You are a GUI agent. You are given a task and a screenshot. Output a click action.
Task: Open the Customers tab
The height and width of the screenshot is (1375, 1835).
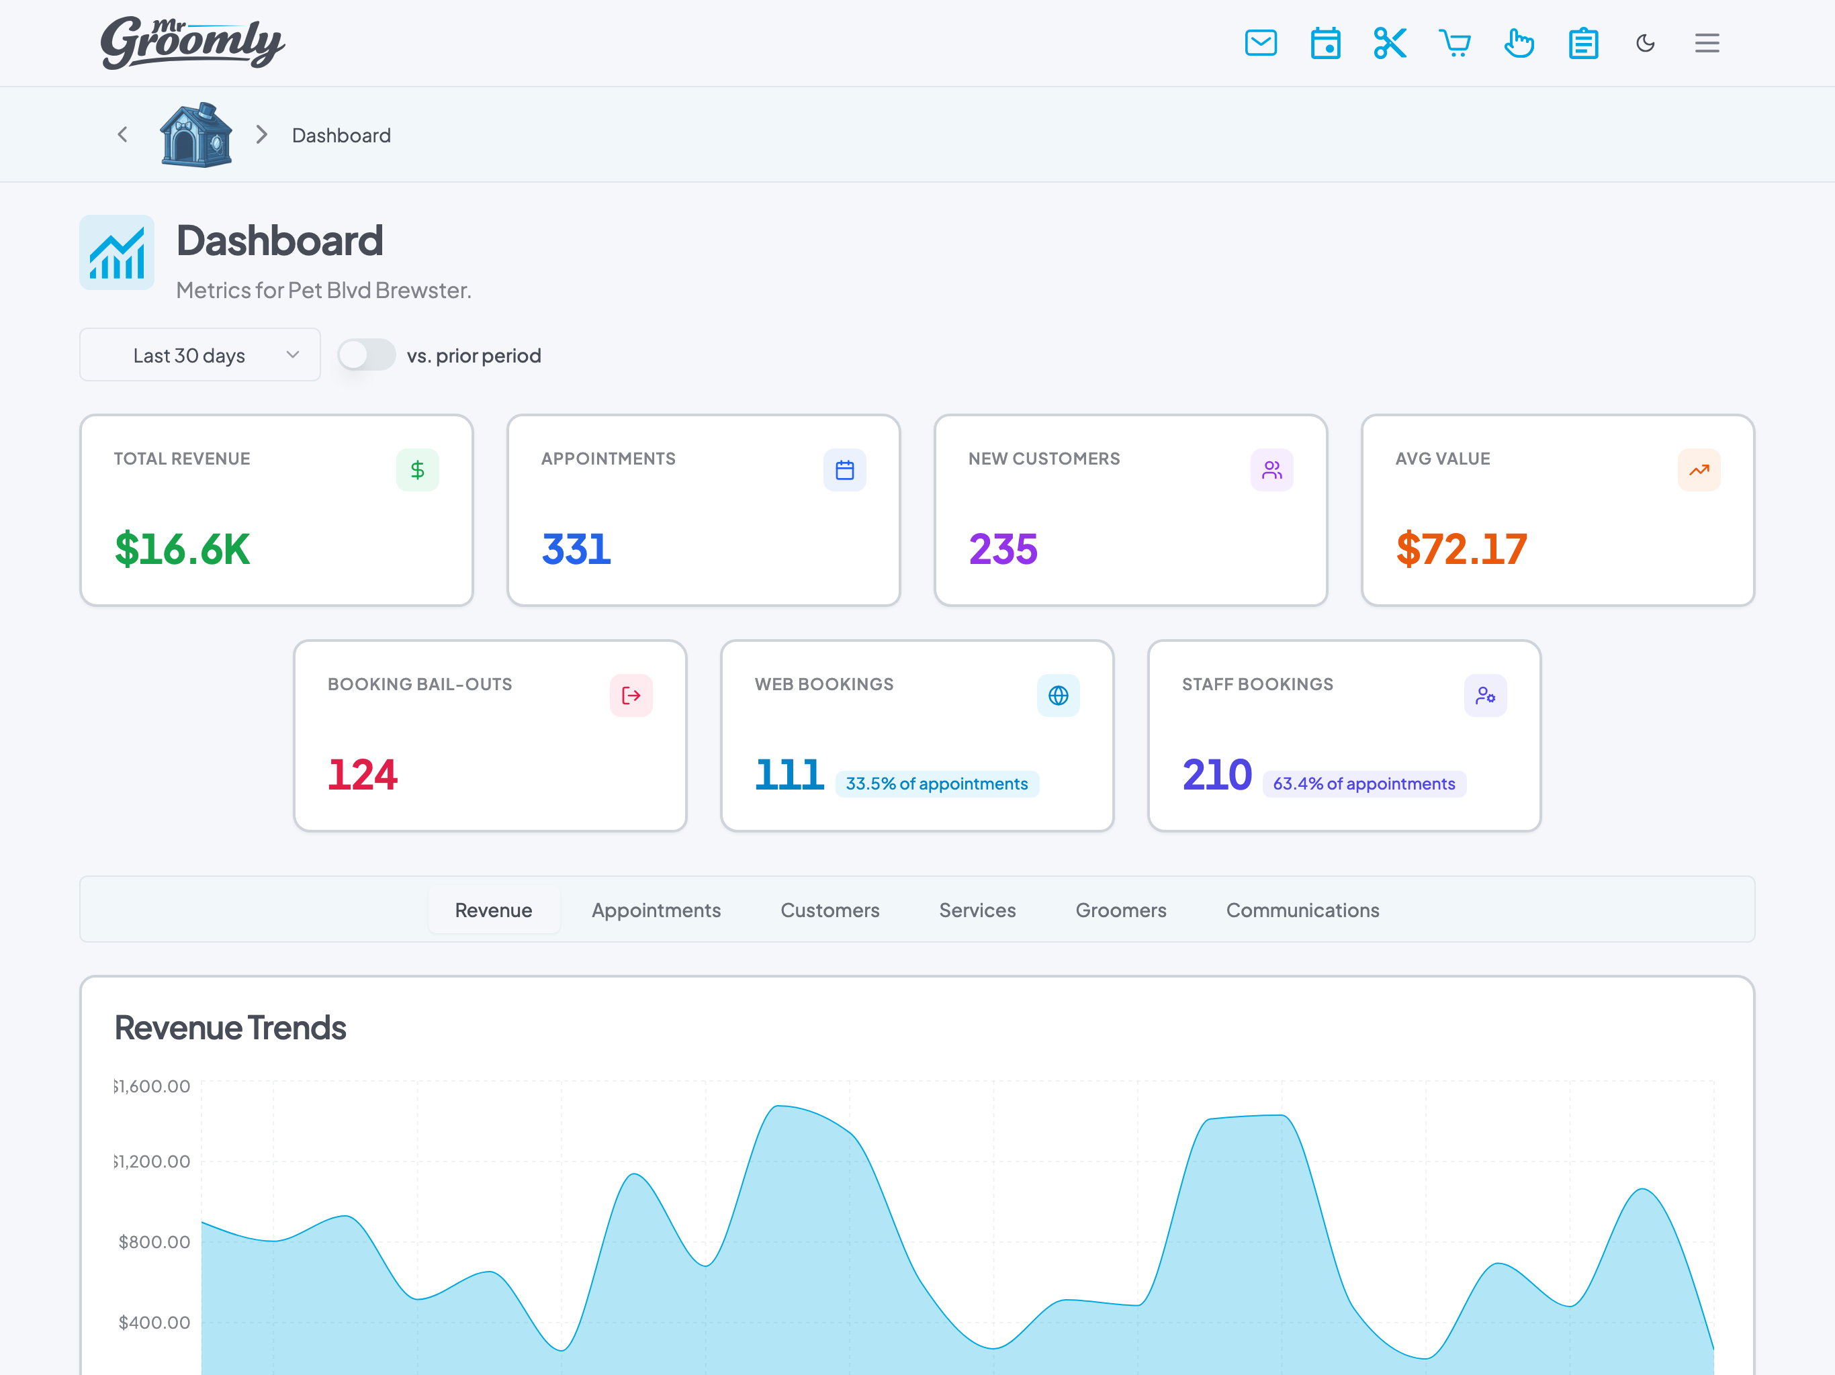coord(830,910)
